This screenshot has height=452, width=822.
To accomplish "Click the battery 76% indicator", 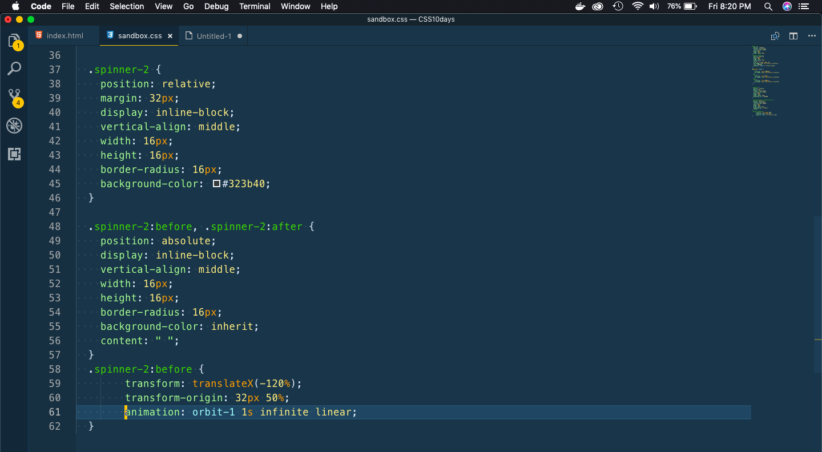I will pyautogui.click(x=682, y=6).
